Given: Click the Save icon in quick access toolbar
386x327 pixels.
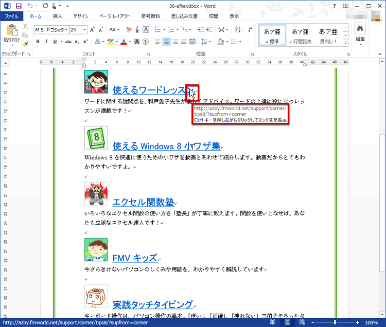Looking at the screenshot, I should [19, 6].
